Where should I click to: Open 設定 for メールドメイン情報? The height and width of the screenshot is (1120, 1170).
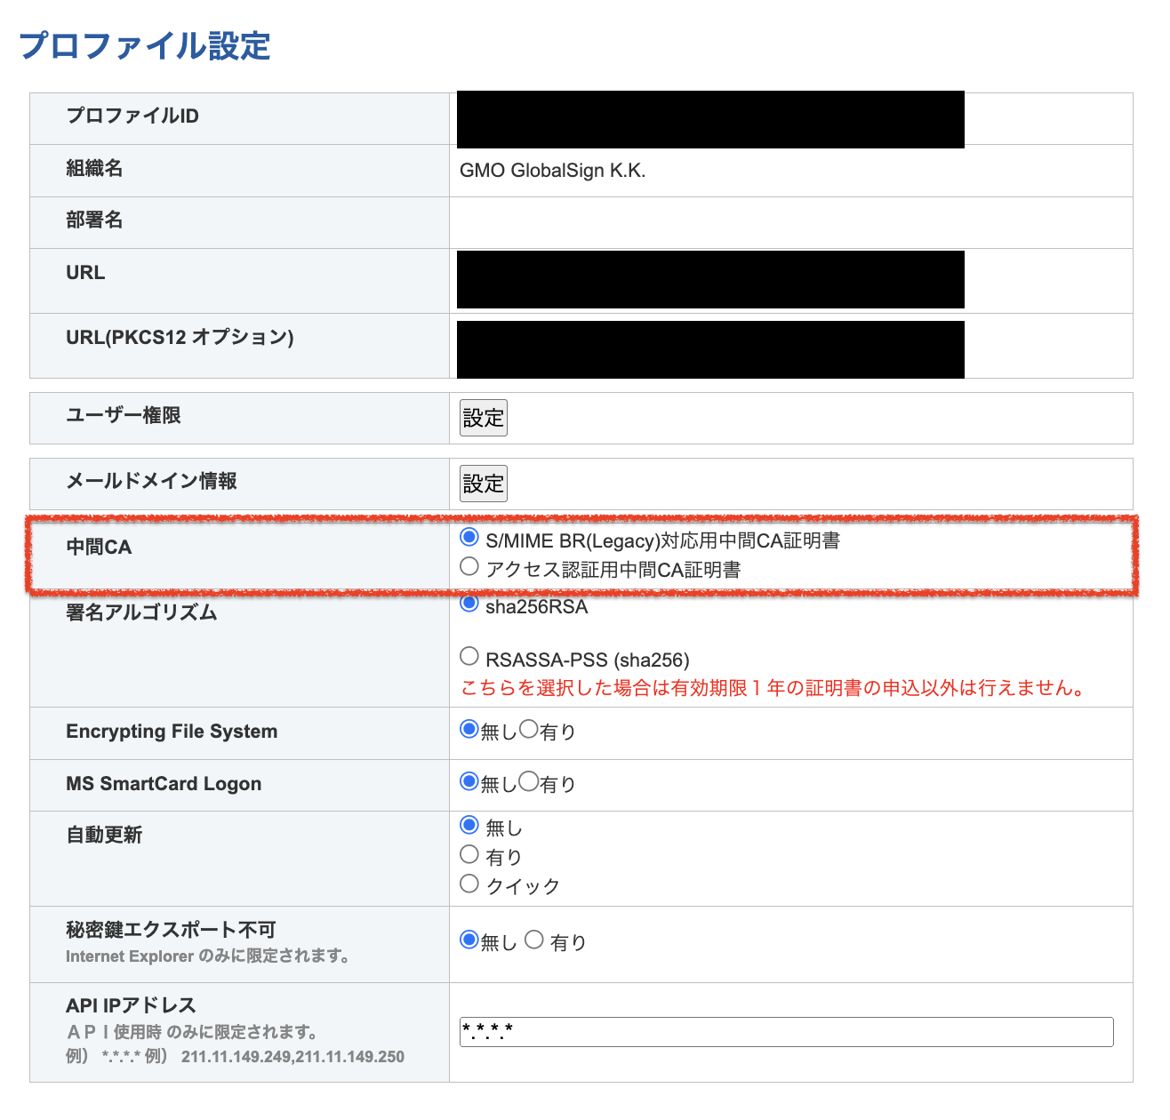click(x=483, y=484)
